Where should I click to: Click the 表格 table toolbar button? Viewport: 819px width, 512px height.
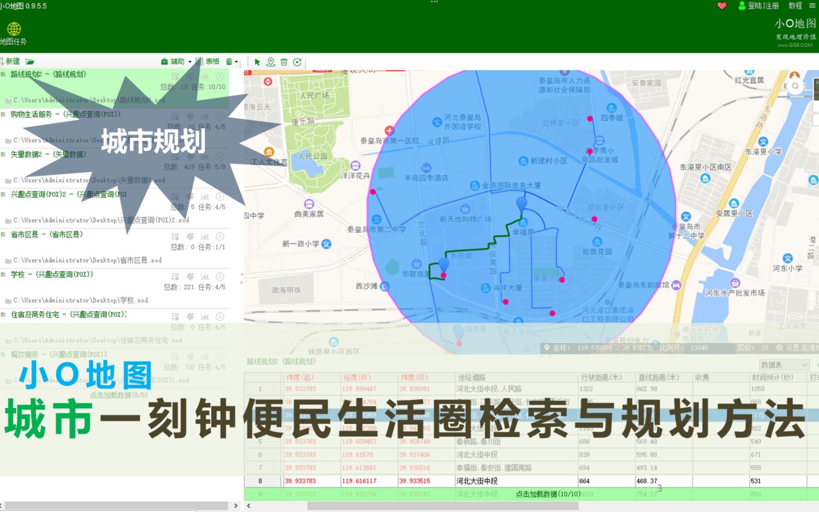207,61
